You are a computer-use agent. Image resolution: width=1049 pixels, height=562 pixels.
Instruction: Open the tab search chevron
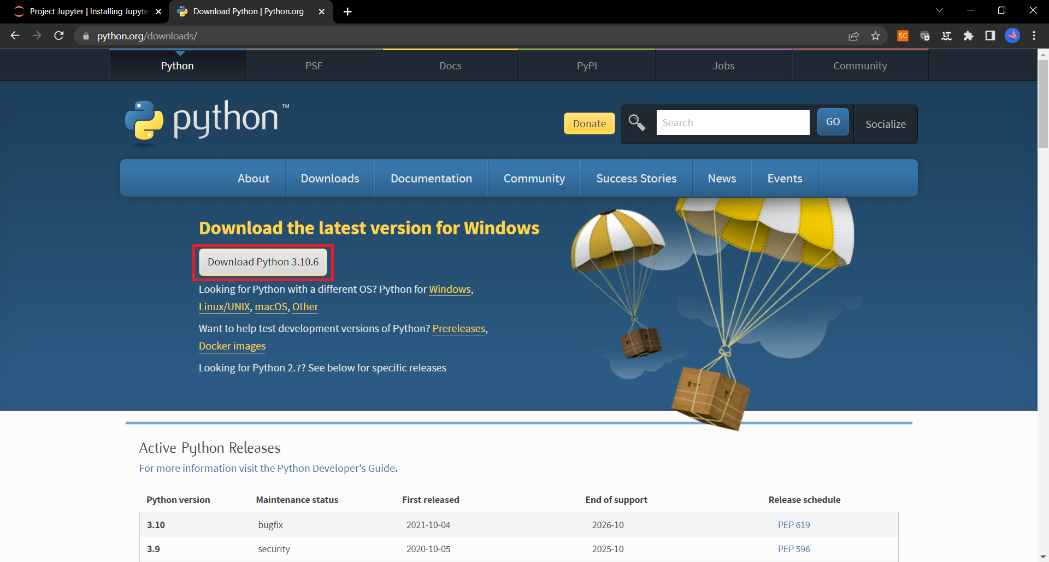coord(940,10)
